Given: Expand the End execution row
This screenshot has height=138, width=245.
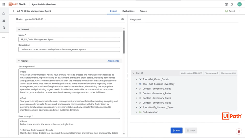Looking at the screenshot, I should 136,112.
